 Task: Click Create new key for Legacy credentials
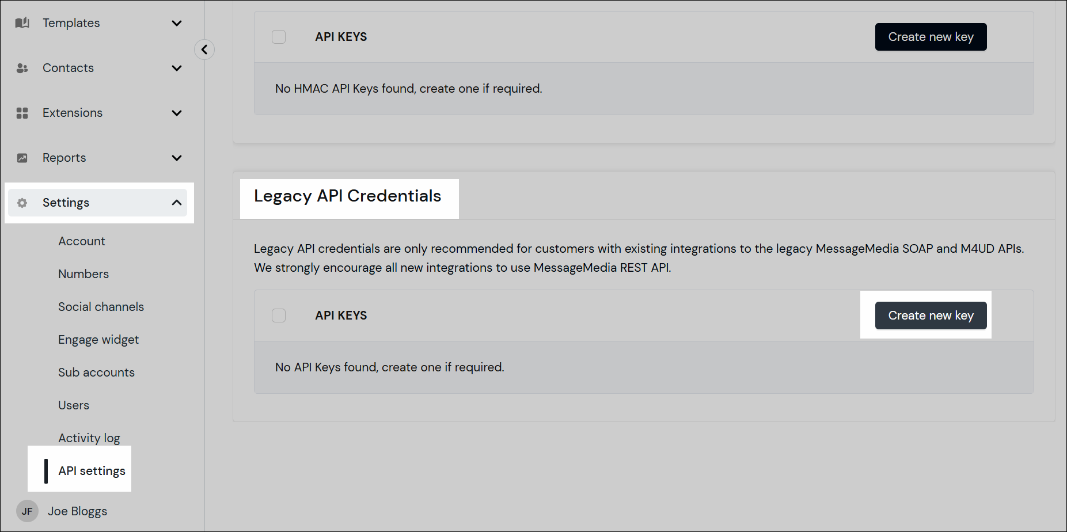(931, 315)
